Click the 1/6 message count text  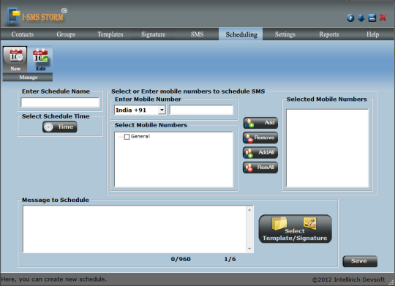click(230, 259)
